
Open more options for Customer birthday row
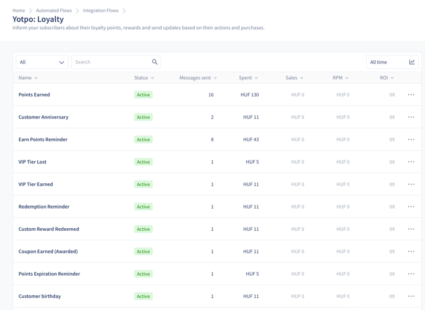tap(411, 296)
